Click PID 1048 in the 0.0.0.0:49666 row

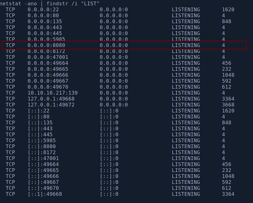coord(228,75)
